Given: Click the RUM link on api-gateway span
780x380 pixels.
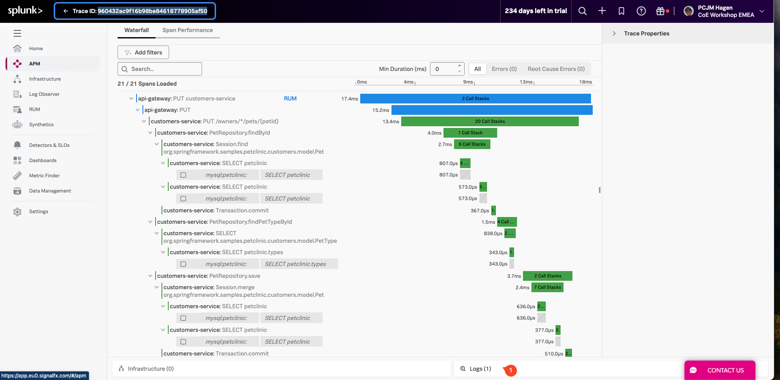Looking at the screenshot, I should click(x=290, y=99).
